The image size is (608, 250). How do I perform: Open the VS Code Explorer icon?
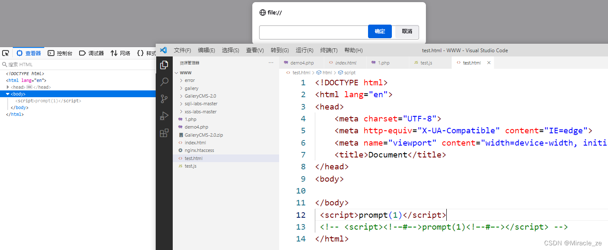pos(164,65)
